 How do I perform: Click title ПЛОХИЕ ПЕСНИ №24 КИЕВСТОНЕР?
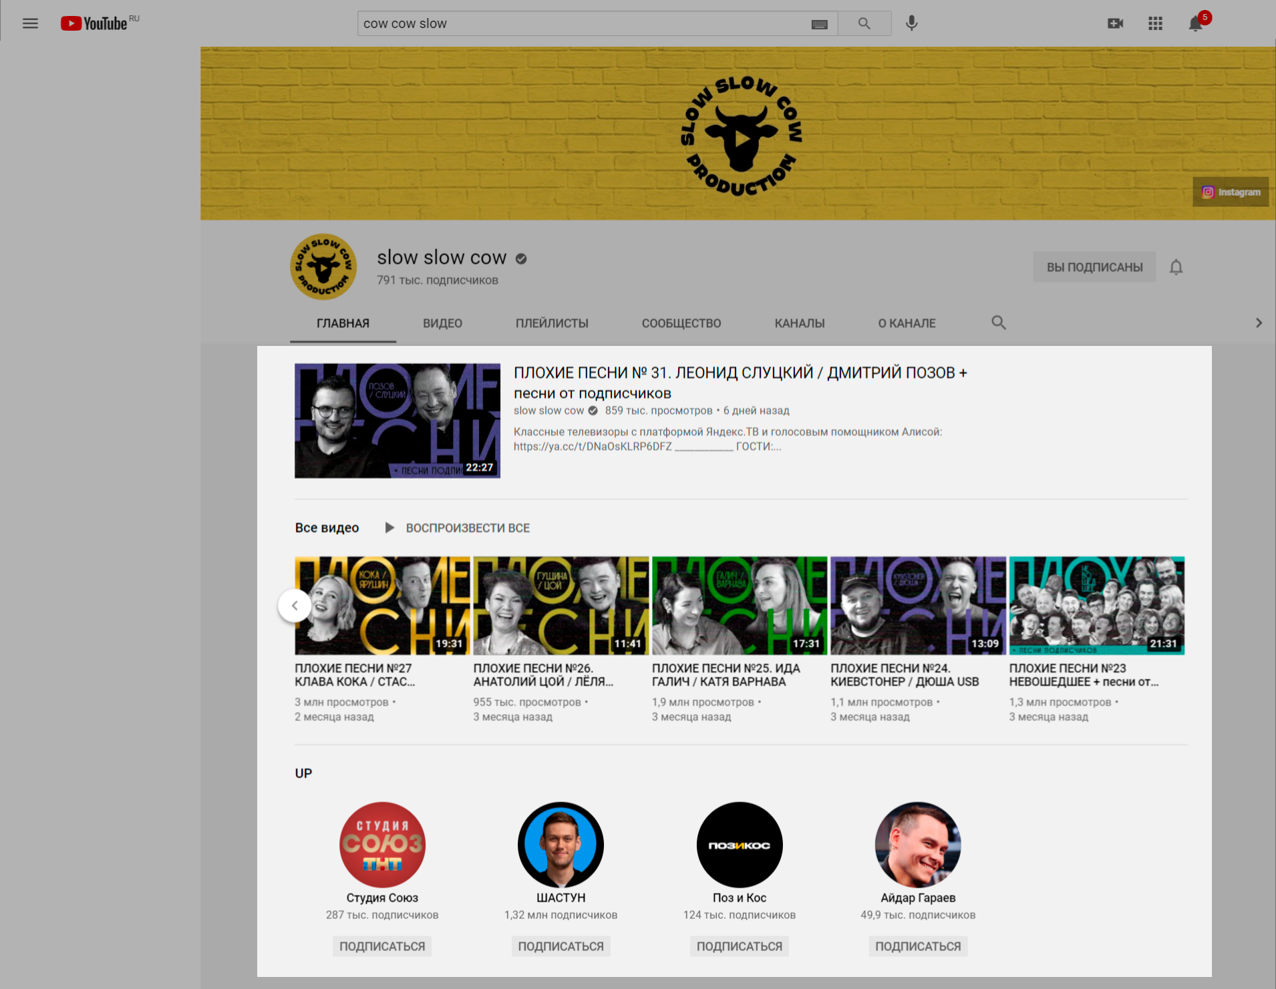coord(905,674)
